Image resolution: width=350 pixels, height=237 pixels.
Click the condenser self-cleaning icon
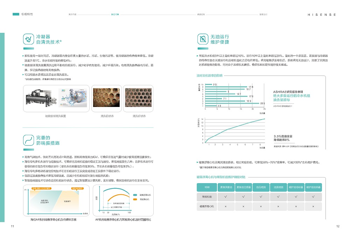pyautogui.click(x=28, y=39)
